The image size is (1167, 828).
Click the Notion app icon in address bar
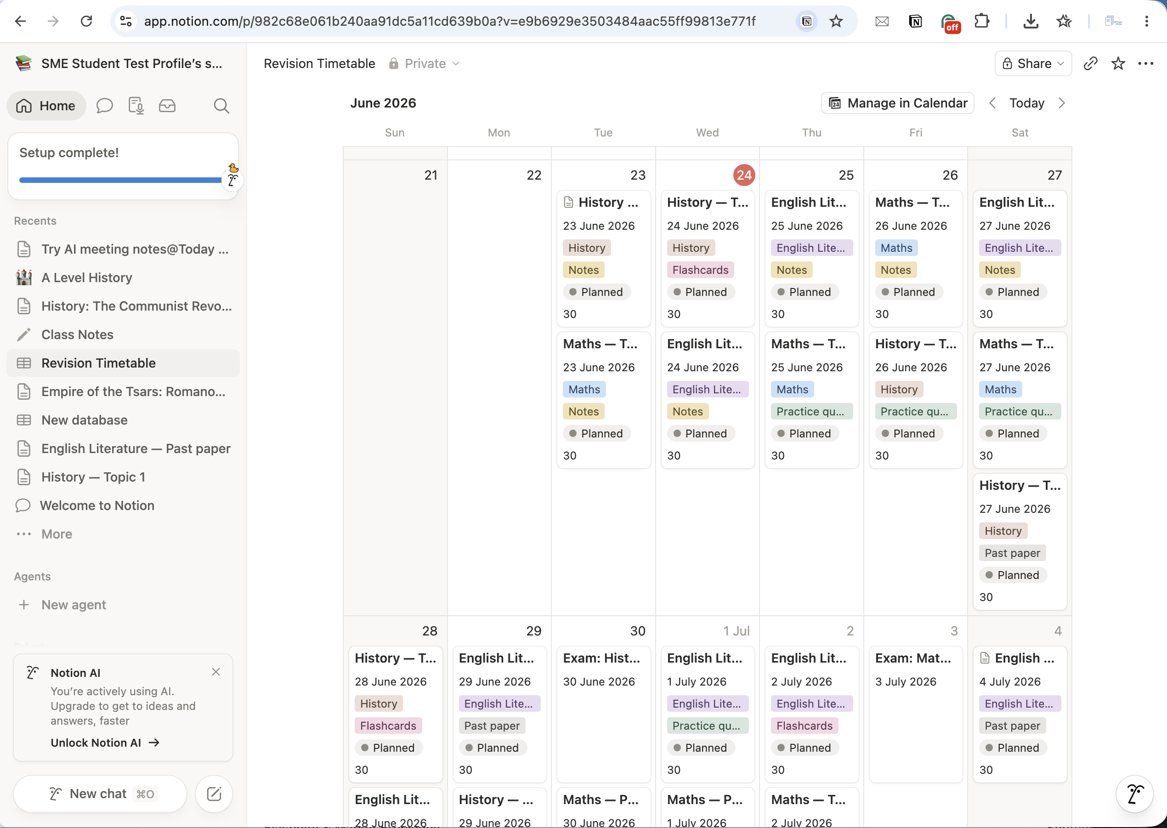806,21
